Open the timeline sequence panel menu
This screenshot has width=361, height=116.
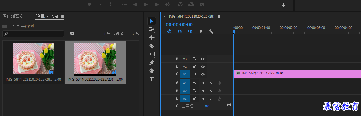219,16
